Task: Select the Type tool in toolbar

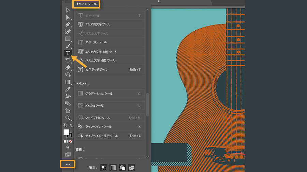Action: 68,53
